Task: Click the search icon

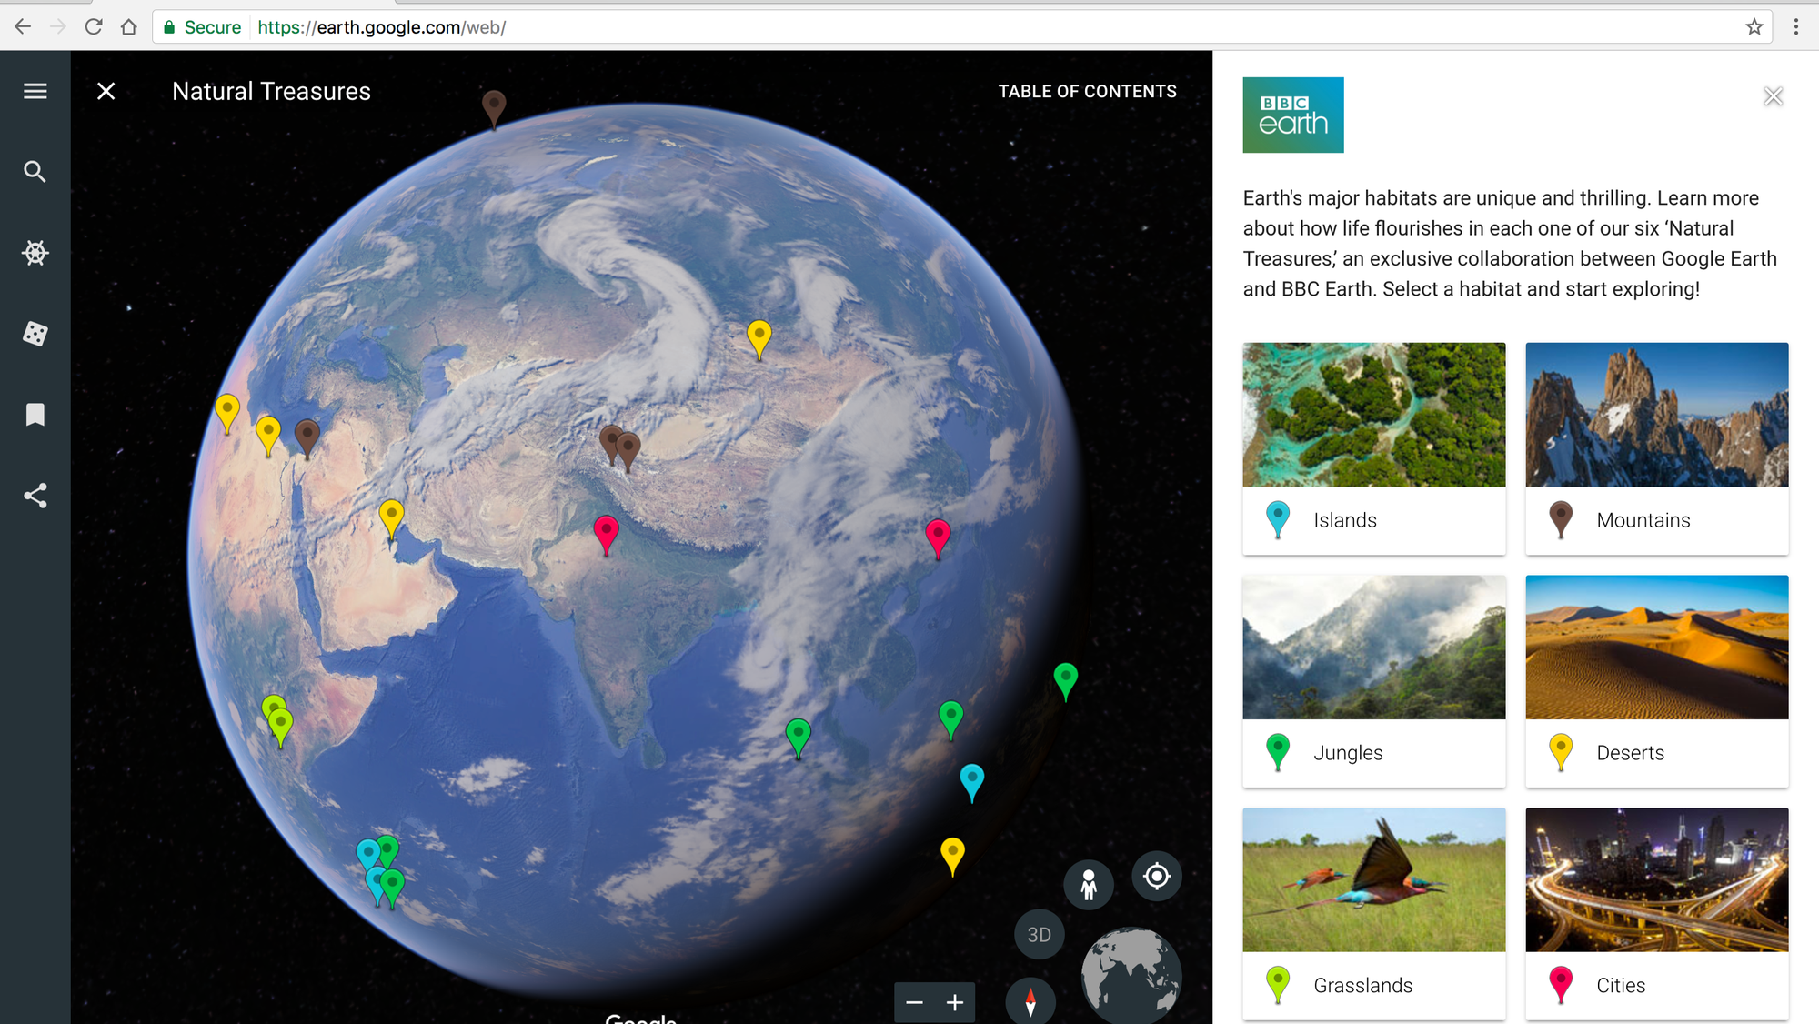Action: pyautogui.click(x=34, y=171)
